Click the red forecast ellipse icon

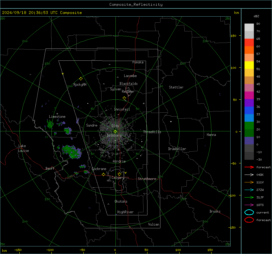point(249,220)
